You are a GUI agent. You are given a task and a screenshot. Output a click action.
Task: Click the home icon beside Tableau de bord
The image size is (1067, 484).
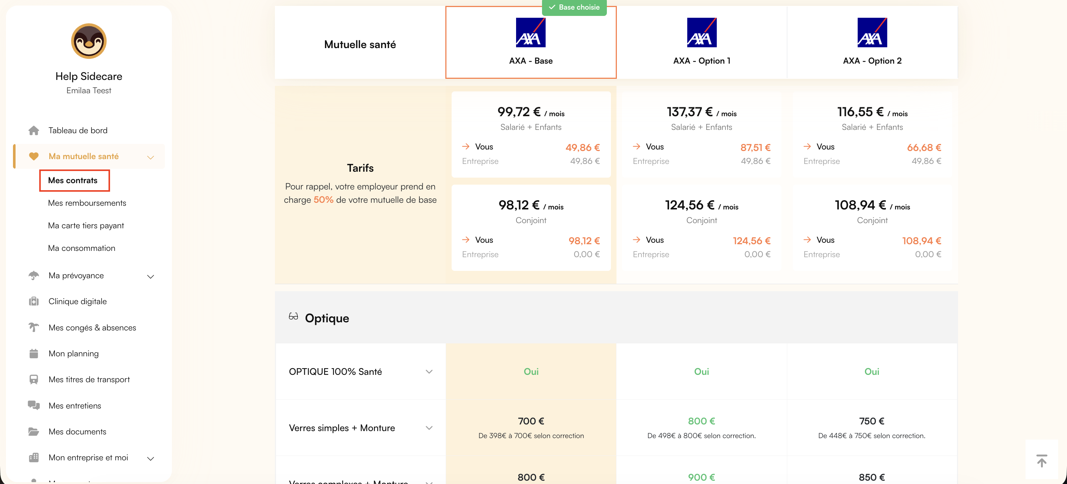pos(34,130)
